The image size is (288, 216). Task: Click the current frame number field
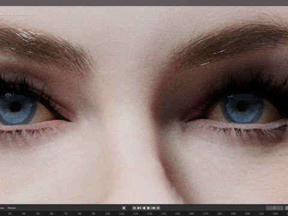[x=274, y=208]
